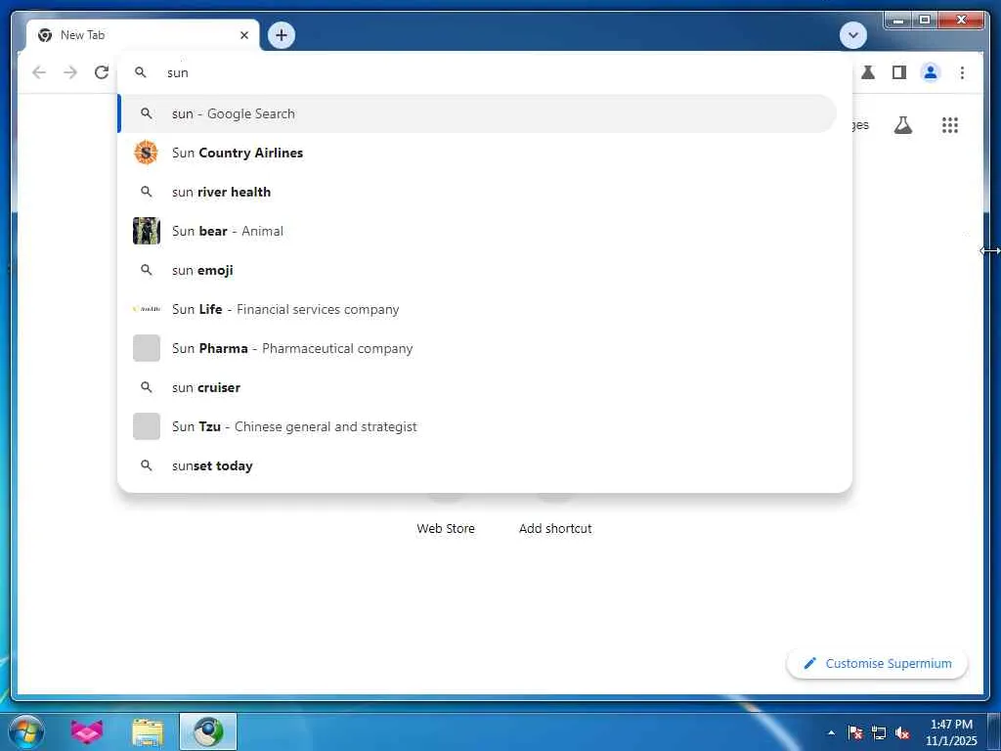Click the Sun Tzu placeholder thumbnail
Viewport: 1001px width, 751px height.
coord(147,426)
